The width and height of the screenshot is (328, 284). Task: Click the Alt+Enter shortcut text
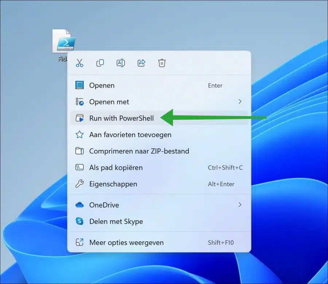pyautogui.click(x=221, y=184)
